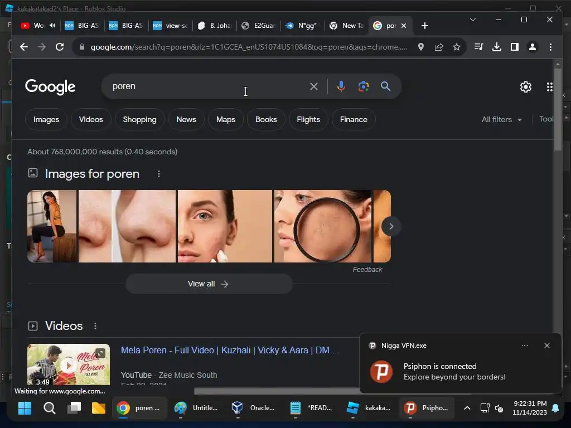This screenshot has height=428, width=571.
Task: Expand the tab search dropdown chevron
Action: point(473,20)
